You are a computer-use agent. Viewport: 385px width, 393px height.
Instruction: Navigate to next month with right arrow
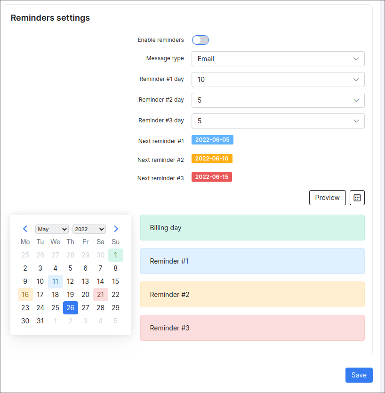tap(116, 229)
